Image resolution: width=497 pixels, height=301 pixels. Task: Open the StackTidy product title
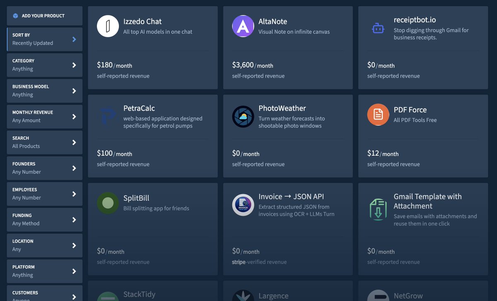140,294
